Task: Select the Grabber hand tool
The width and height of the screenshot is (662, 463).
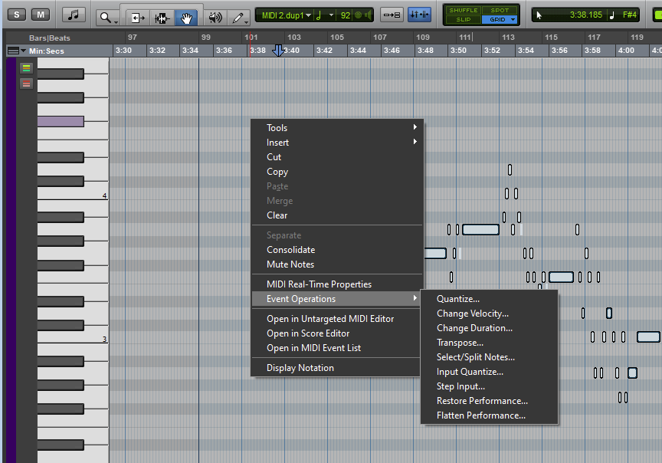Action: coord(186,18)
